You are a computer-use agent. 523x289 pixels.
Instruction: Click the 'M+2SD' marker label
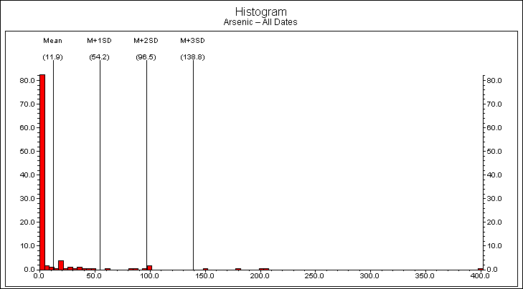(146, 41)
